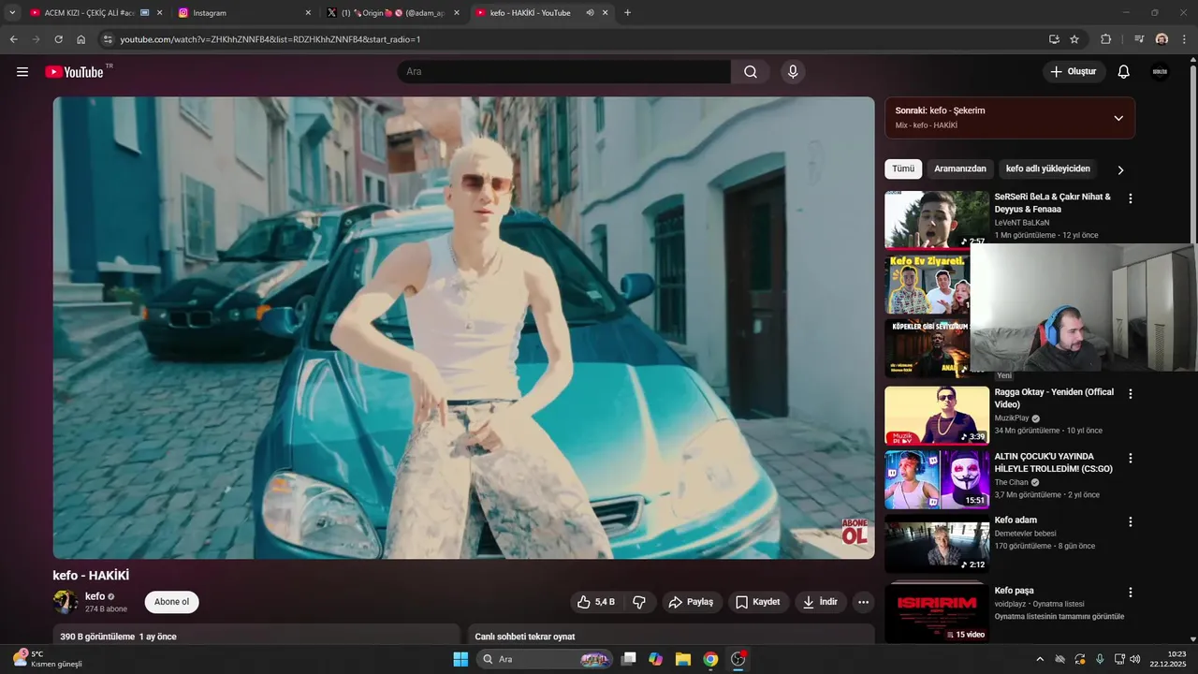Open Chrome from the taskbar
This screenshot has width=1198, height=674.
[710, 659]
